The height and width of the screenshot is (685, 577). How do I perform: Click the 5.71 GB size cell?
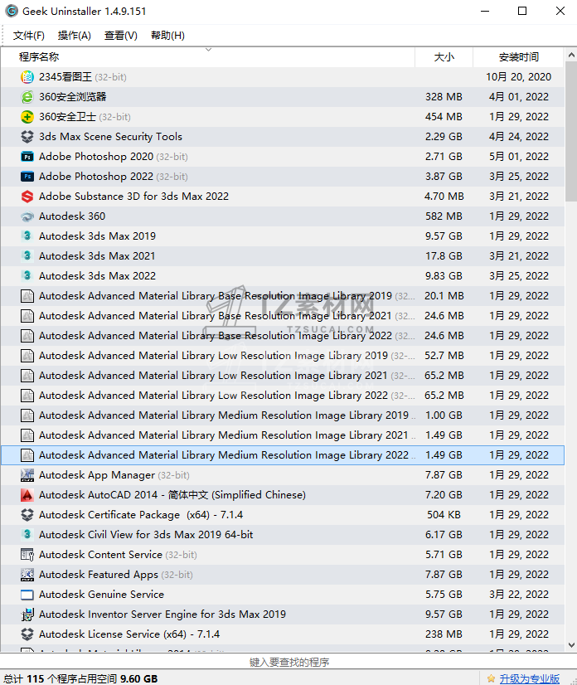click(444, 555)
